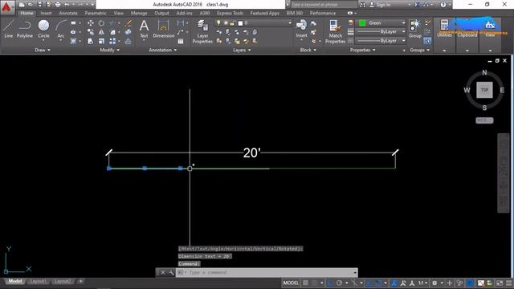514x289 pixels.
Task: Toggle Ortho mode in status bar
Action: [330, 283]
